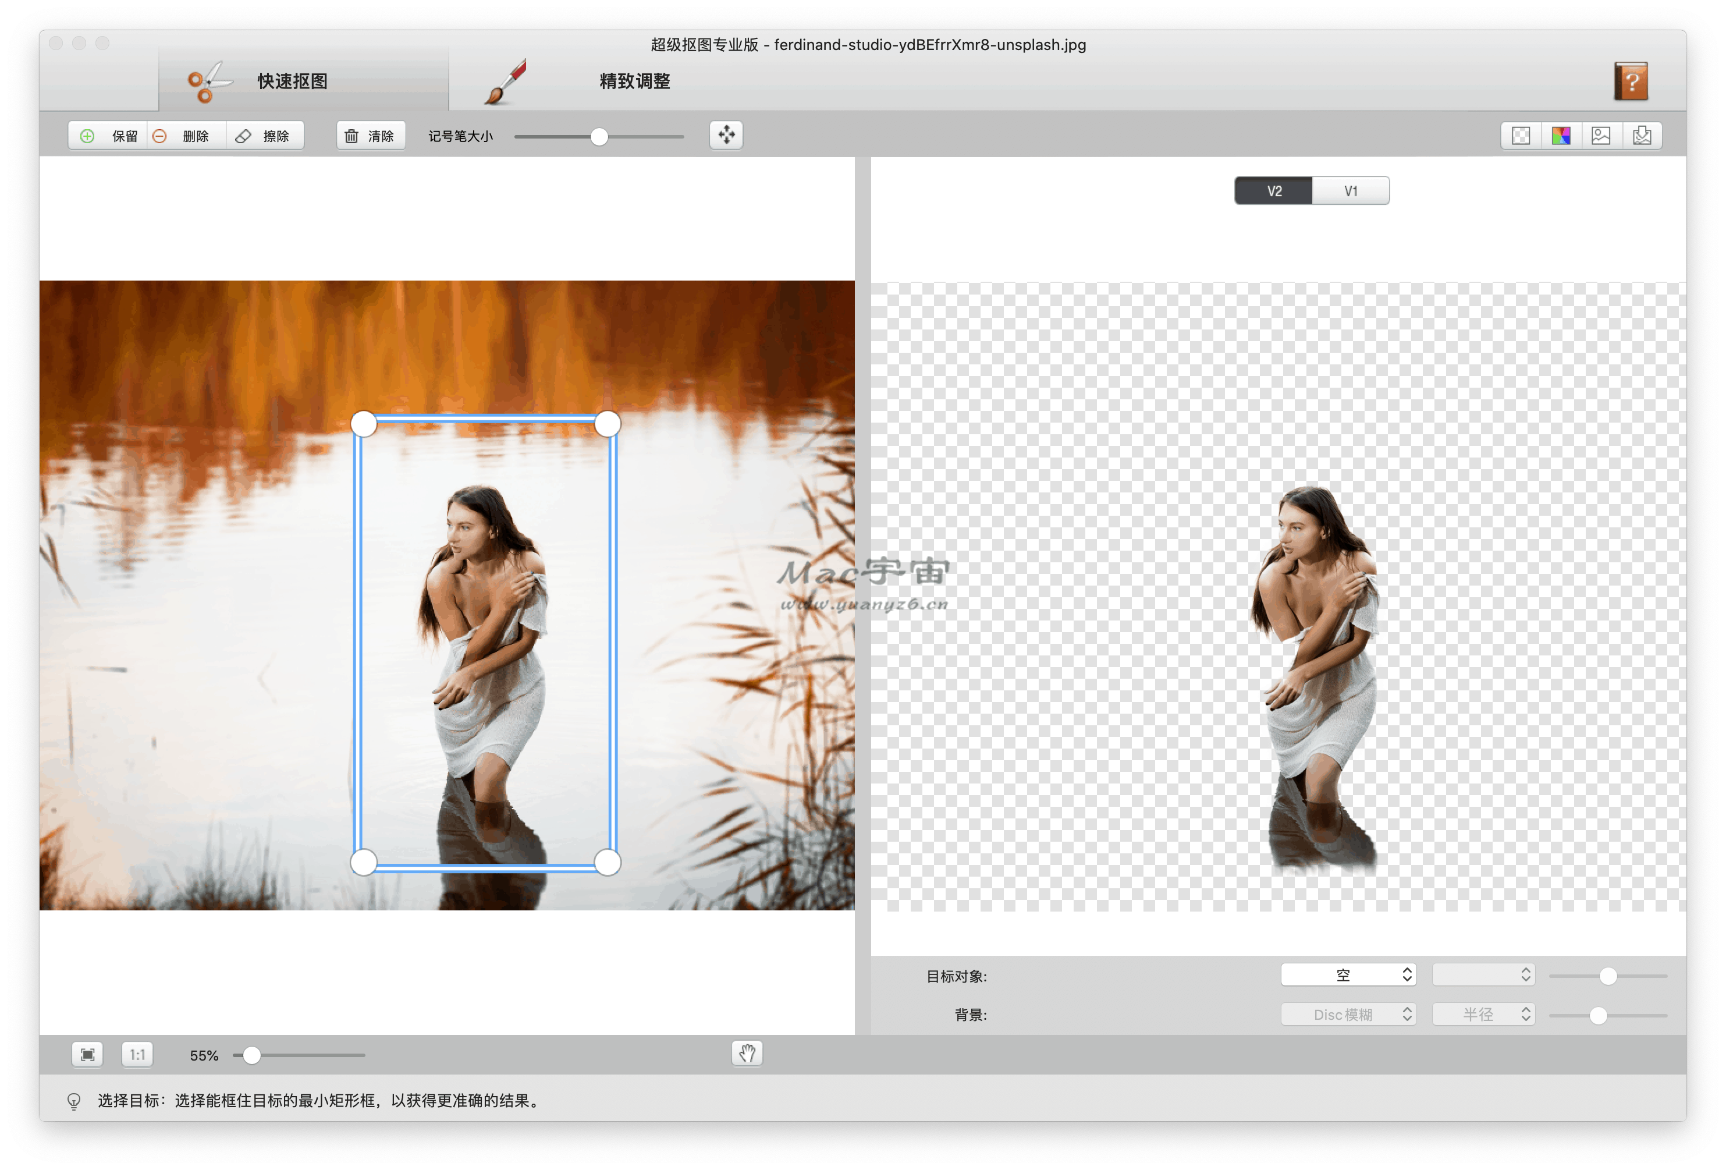Switch to the 精致调整 tab
The width and height of the screenshot is (1726, 1170).
[x=634, y=81]
